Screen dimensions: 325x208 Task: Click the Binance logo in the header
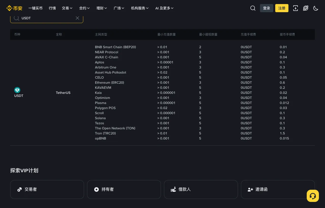tap(14, 8)
